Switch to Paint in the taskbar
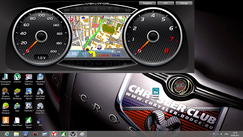 click(82, 134)
